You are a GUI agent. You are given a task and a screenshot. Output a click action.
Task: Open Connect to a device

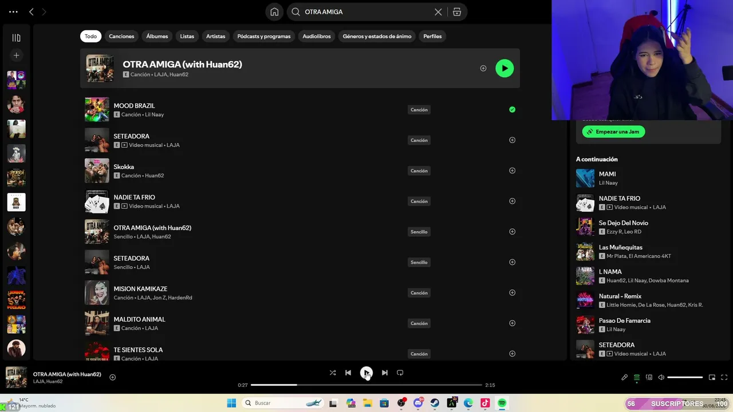pyautogui.click(x=649, y=378)
